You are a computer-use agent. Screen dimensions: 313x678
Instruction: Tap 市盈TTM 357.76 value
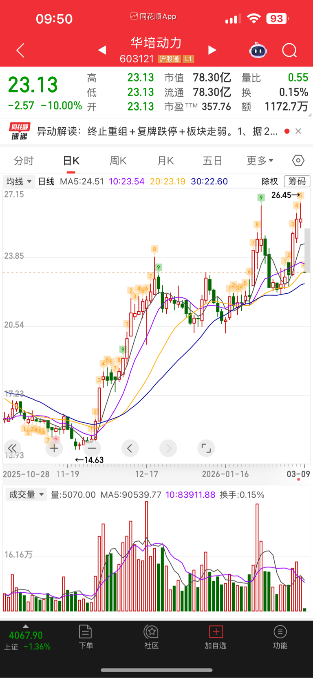216,107
